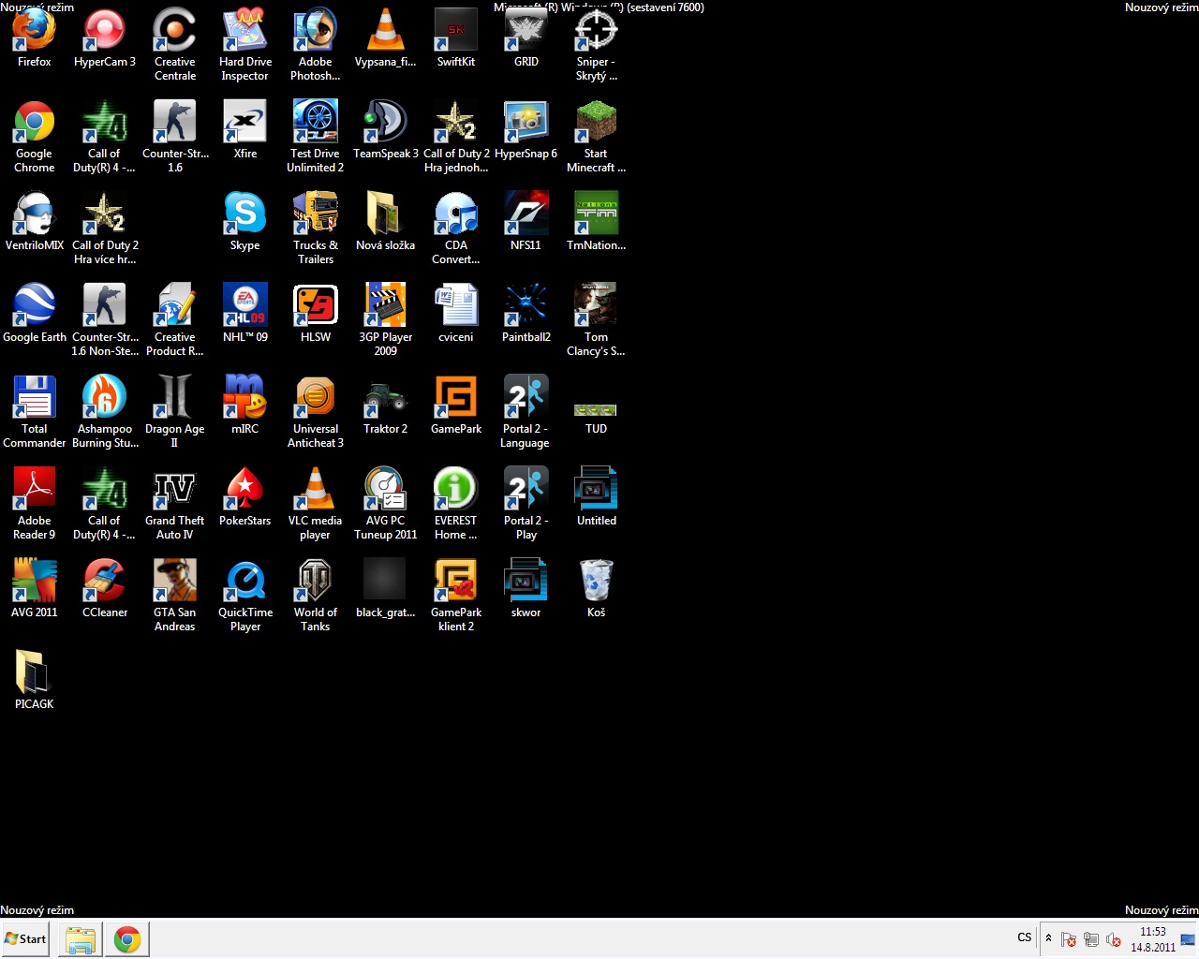The image size is (1199, 959).
Task: Select the Vypsana_fi VLC file icon
Action: [x=386, y=38]
